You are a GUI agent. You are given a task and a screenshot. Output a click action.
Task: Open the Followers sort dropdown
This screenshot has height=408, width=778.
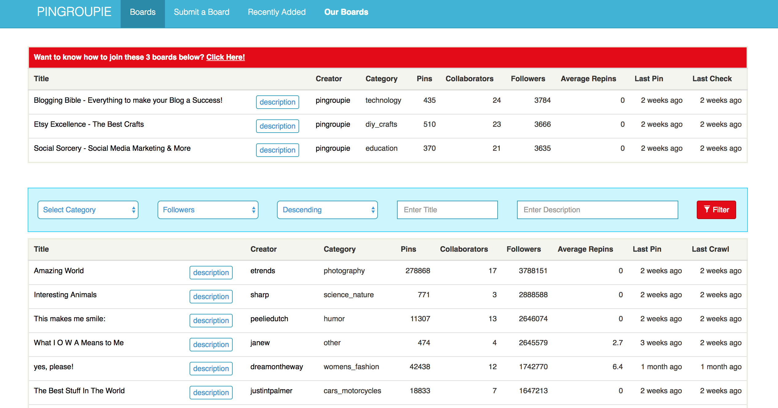coord(208,210)
